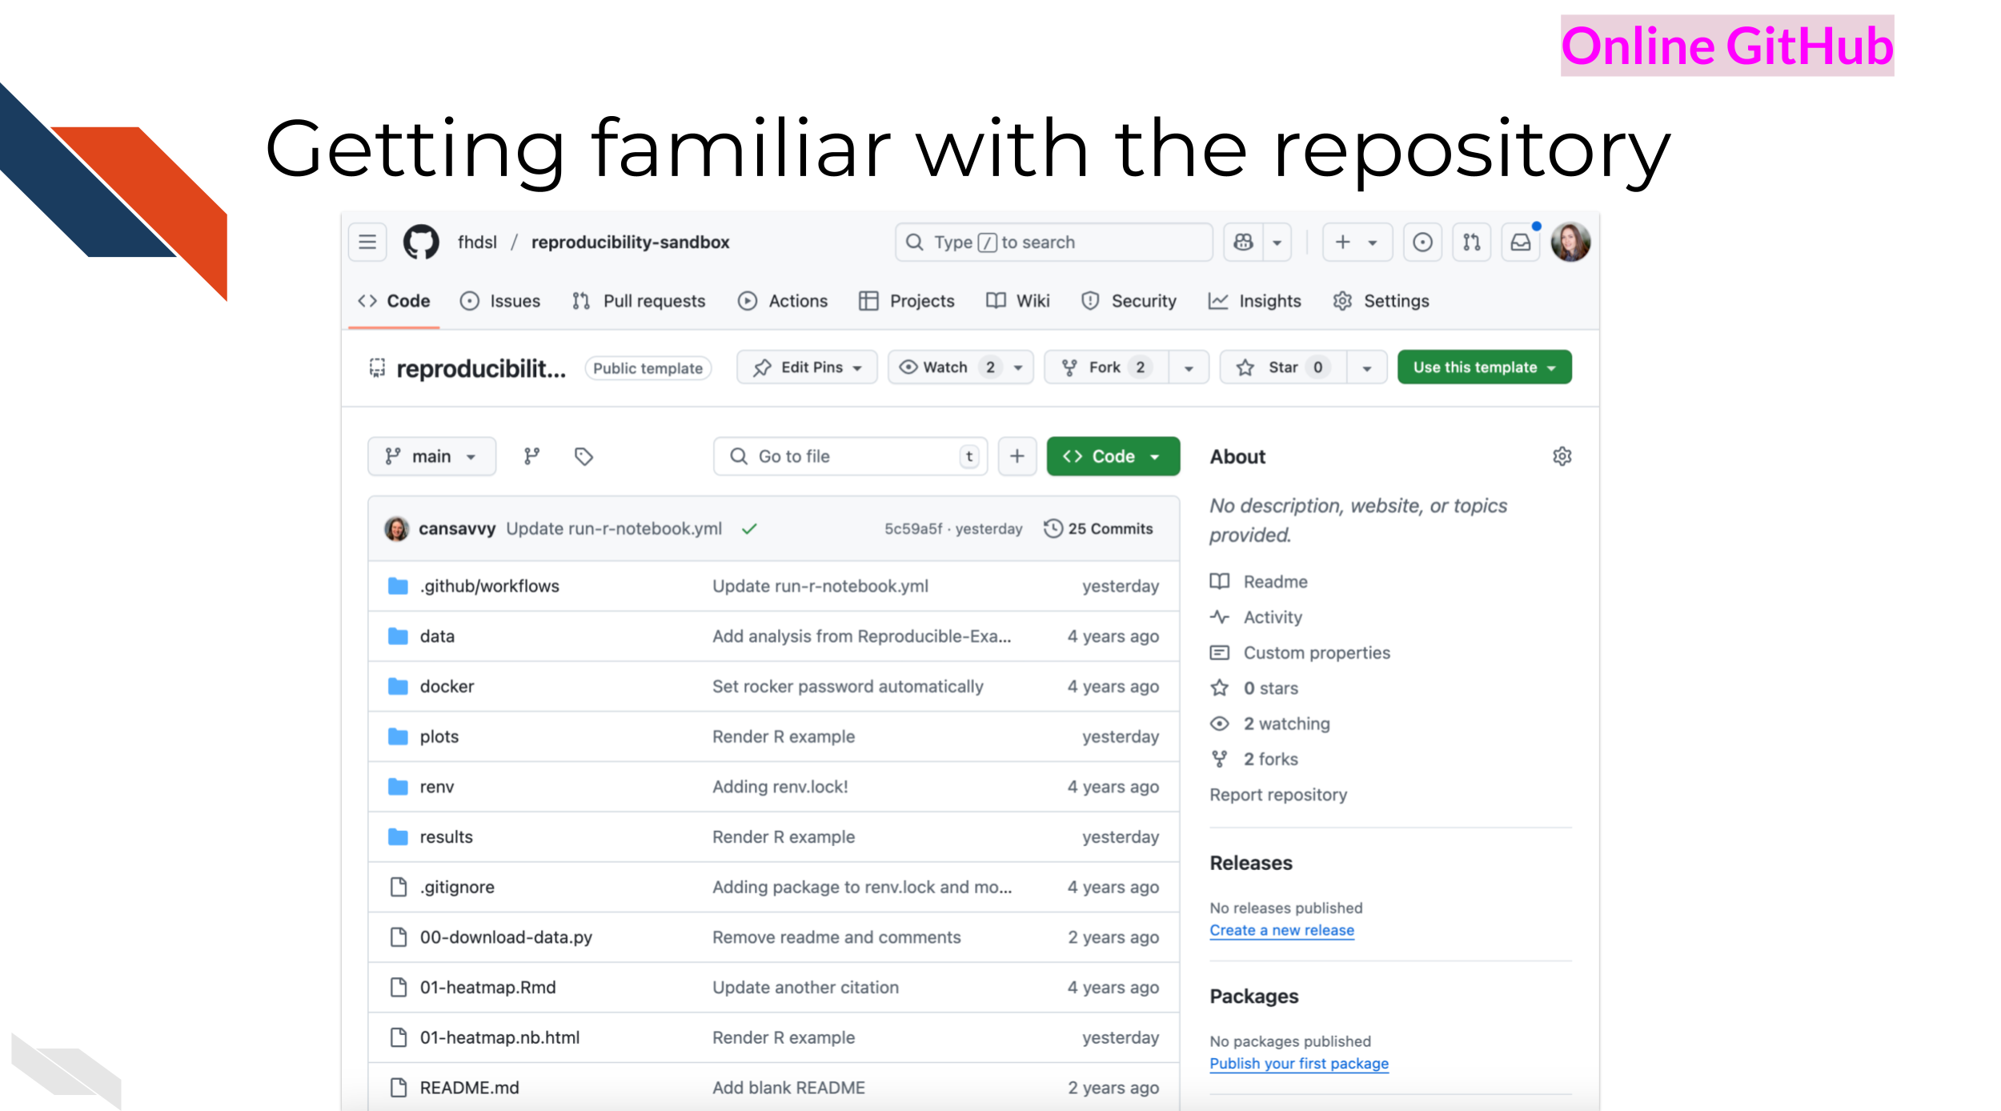2001x1111 pixels.
Task: Open 00-download-data.py file
Action: (x=506, y=937)
